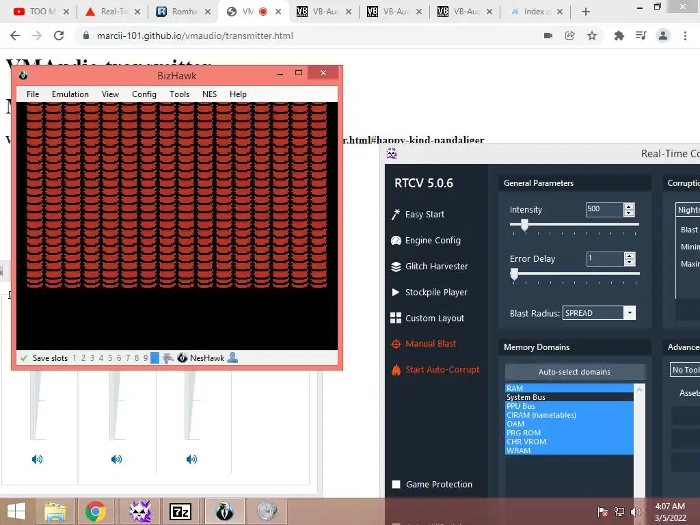Open the Glitch Harvester panel
The height and width of the screenshot is (525, 700).
(429, 266)
